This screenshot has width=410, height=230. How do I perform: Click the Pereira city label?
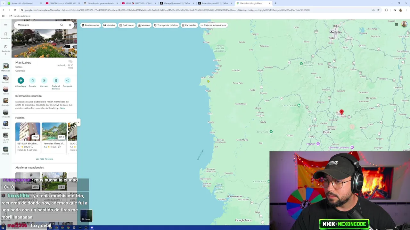click(x=327, y=132)
